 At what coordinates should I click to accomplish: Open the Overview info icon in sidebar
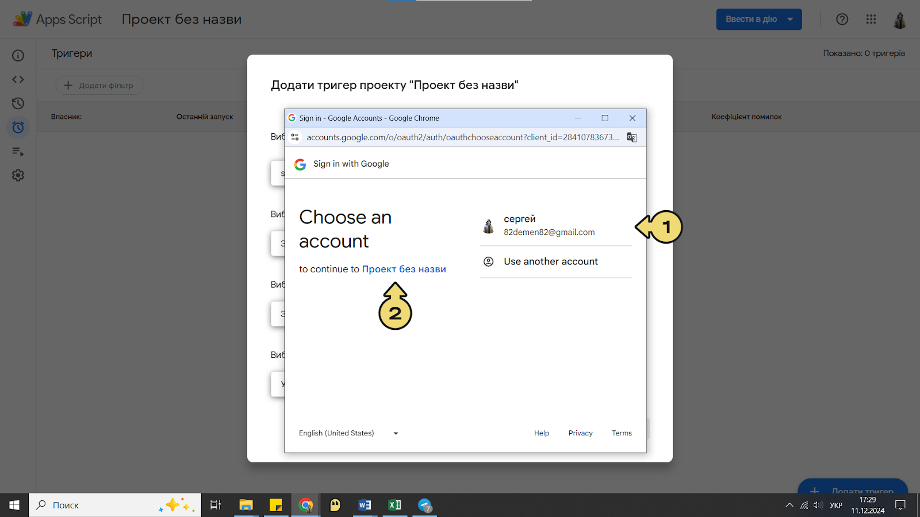18,55
